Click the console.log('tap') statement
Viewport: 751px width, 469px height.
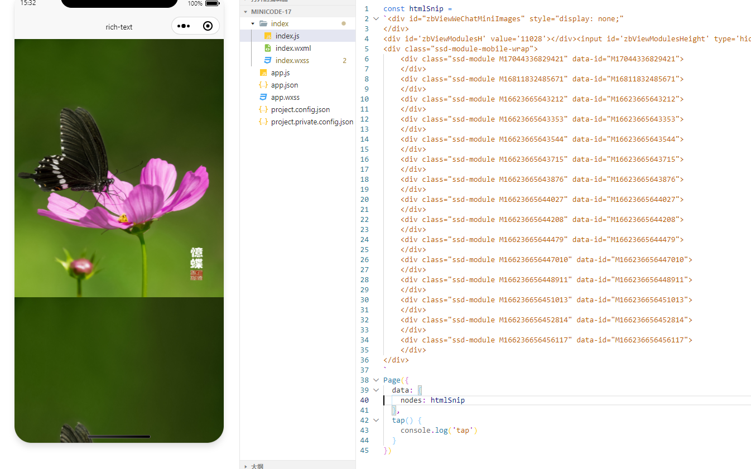pos(439,431)
